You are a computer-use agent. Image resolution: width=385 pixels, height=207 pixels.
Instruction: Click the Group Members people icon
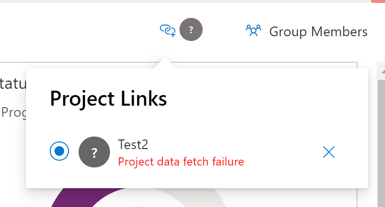[x=253, y=31]
